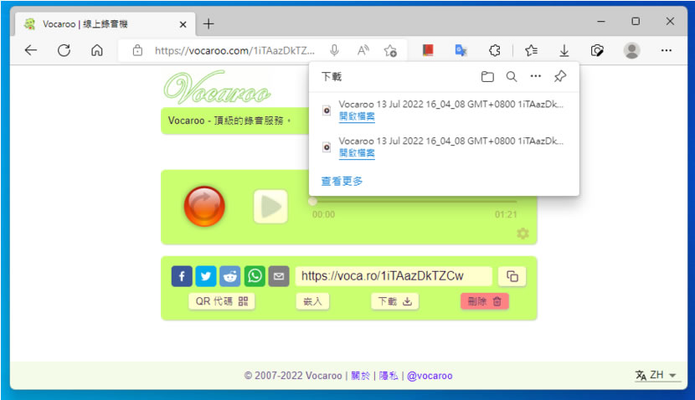The width and height of the screenshot is (695, 400).
Task: Visit the @vocaroo link
Action: point(430,376)
